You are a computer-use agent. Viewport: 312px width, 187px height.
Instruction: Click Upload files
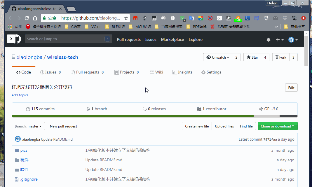coord(224,126)
